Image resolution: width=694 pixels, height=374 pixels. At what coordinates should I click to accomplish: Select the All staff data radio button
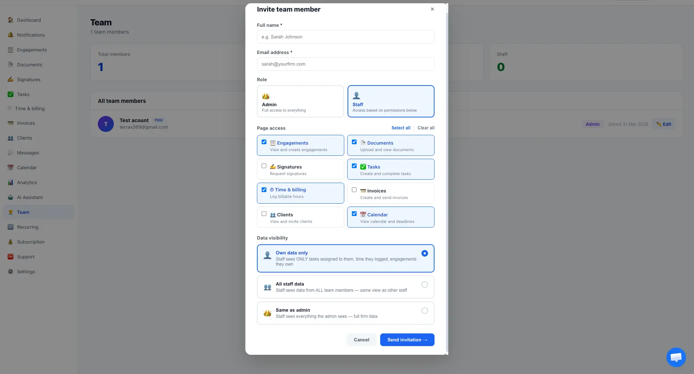point(424,284)
